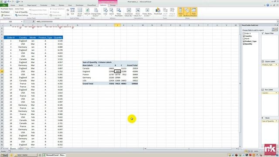Click the Microsoft Excel taskbar button

(x=54, y=155)
